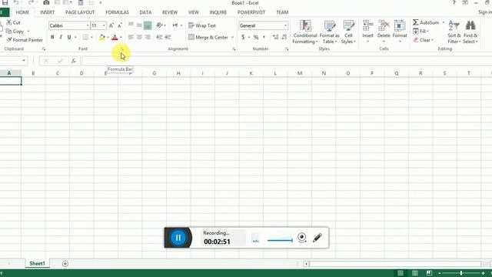Apply cell borders icon

(x=85, y=37)
